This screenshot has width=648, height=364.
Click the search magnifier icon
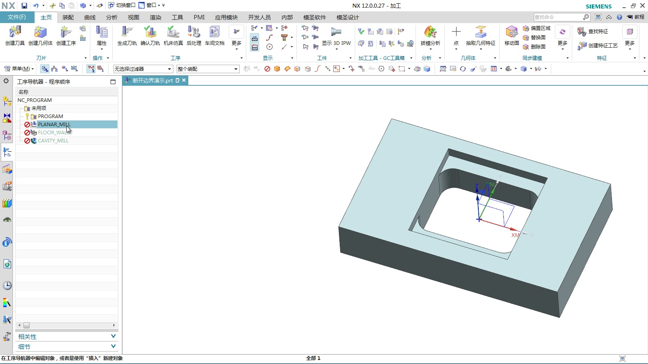(586, 17)
